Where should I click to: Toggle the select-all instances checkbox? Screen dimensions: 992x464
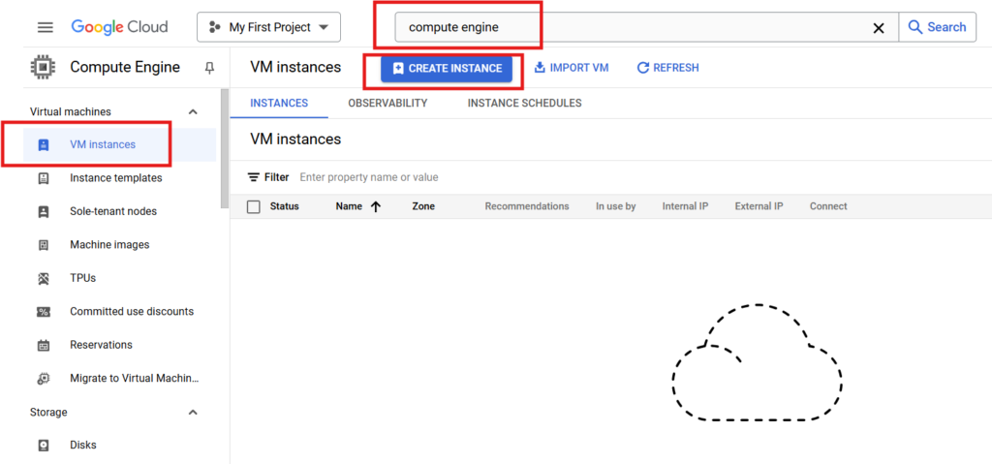[254, 206]
